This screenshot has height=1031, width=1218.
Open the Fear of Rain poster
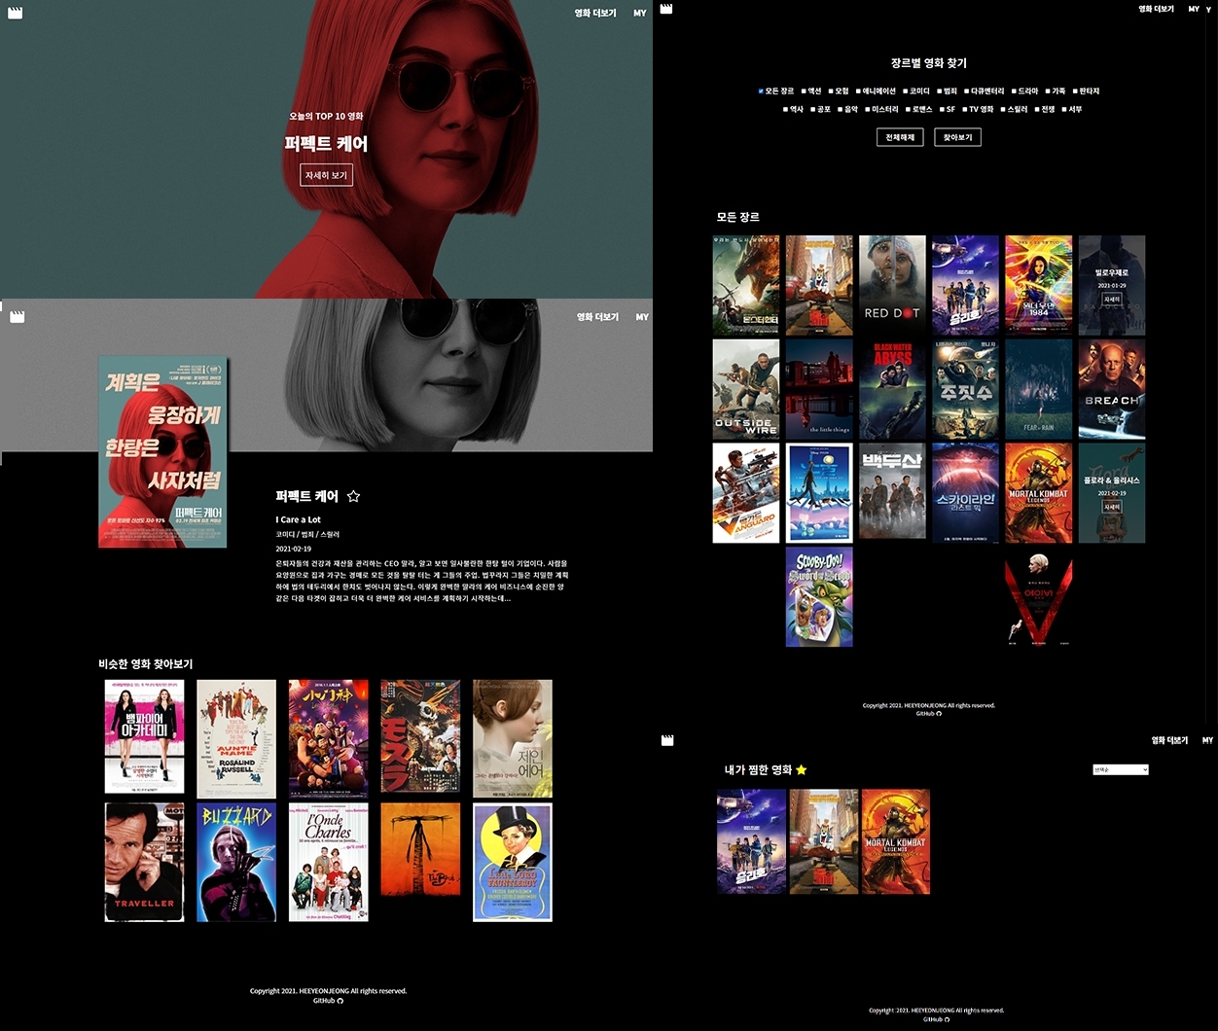coord(1038,389)
